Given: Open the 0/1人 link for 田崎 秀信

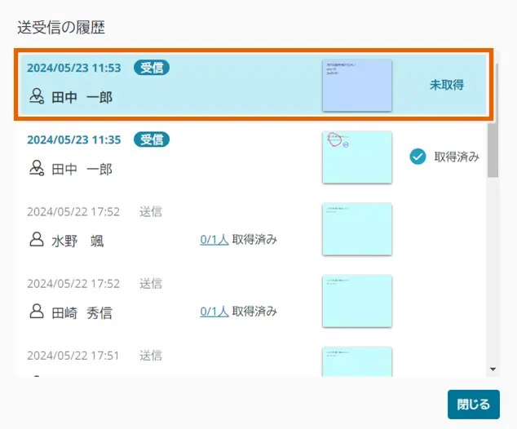Looking at the screenshot, I should pos(214,312).
